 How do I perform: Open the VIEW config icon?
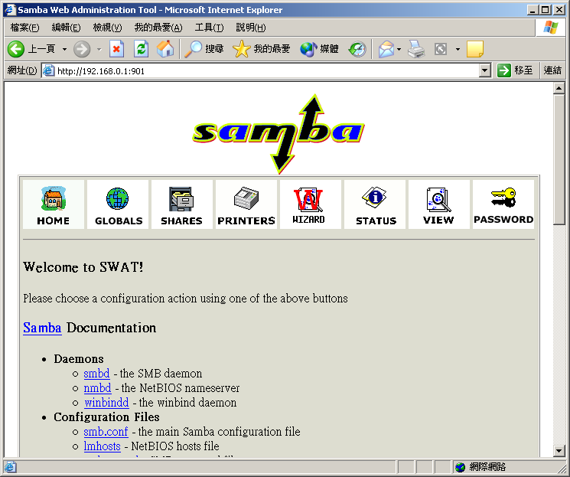(x=438, y=204)
